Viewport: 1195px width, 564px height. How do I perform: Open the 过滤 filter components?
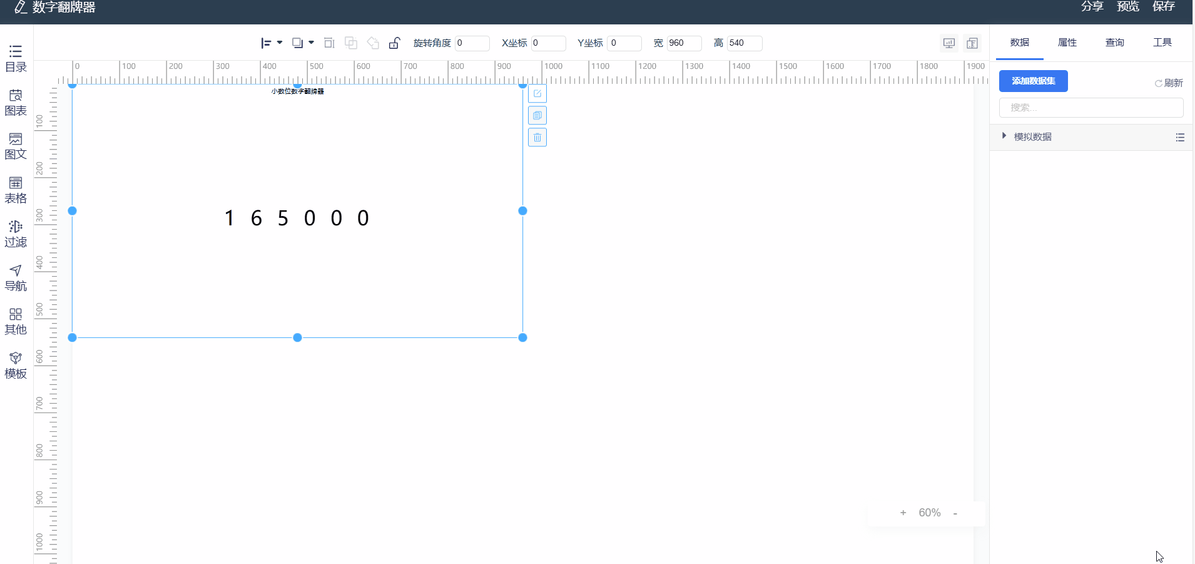click(16, 234)
